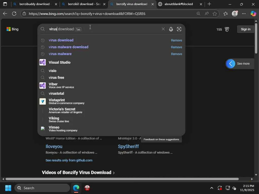The width and height of the screenshot is (259, 194).
Task: Open the SpySheriff result link
Action: coord(128,147)
